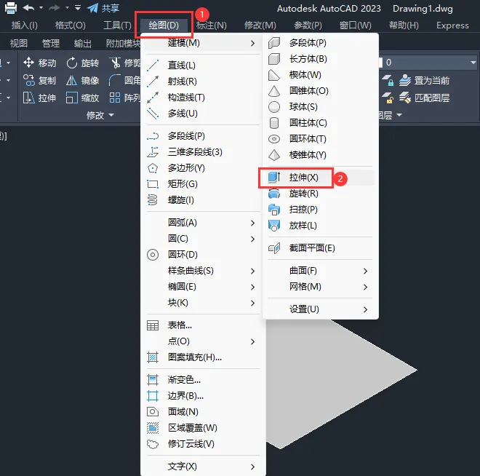This screenshot has height=476, width=480.
Task: Click the Undo arrow icon
Action: pos(28,8)
